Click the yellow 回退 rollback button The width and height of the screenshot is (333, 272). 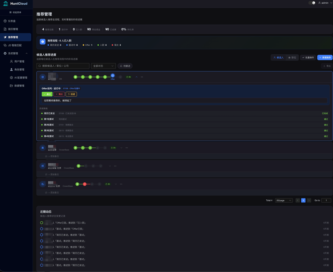[71, 94]
